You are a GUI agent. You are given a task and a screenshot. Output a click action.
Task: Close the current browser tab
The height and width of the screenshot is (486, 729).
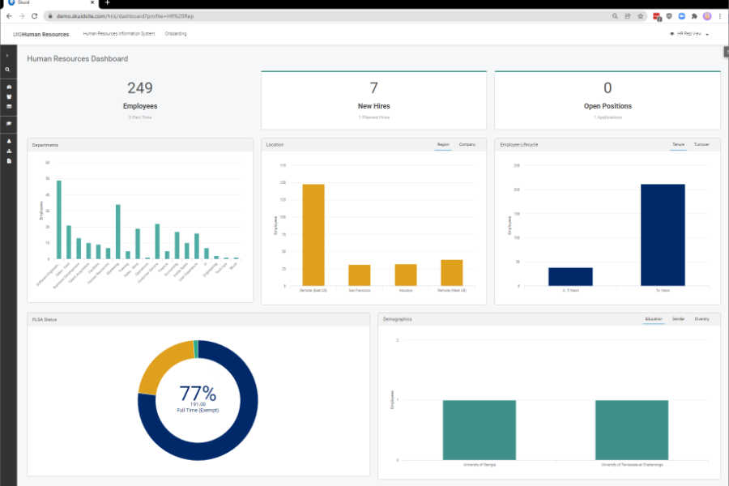coord(92,2)
